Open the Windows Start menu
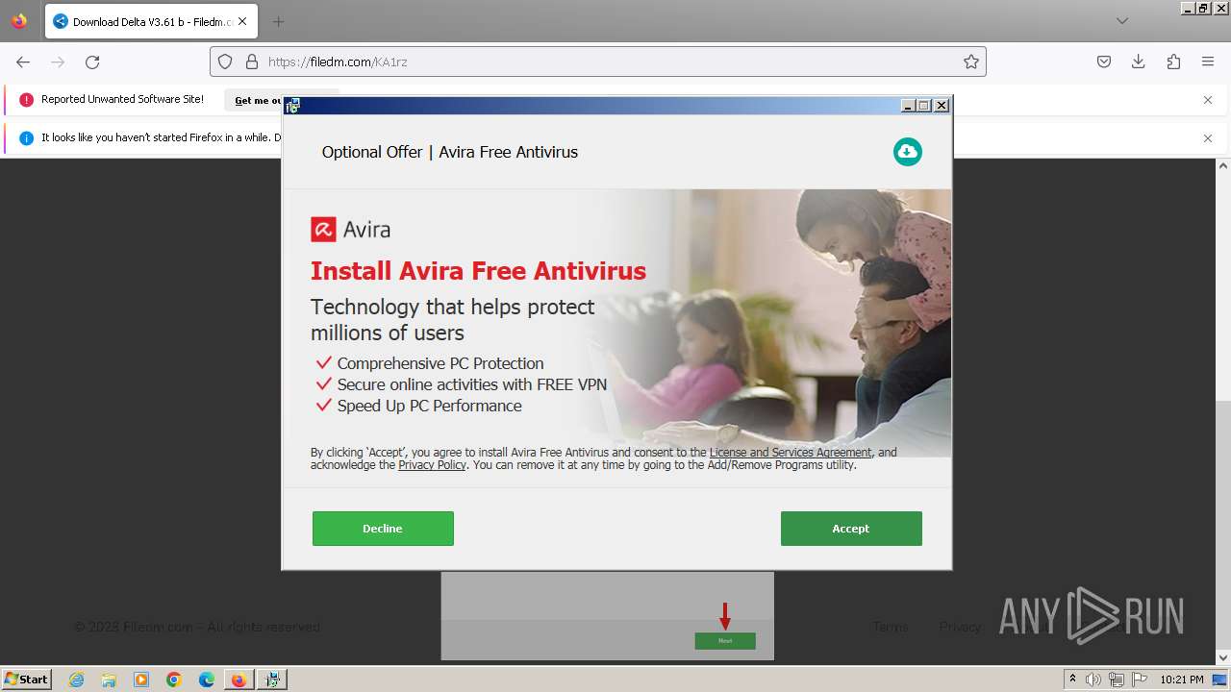The width and height of the screenshot is (1231, 692). [x=27, y=679]
